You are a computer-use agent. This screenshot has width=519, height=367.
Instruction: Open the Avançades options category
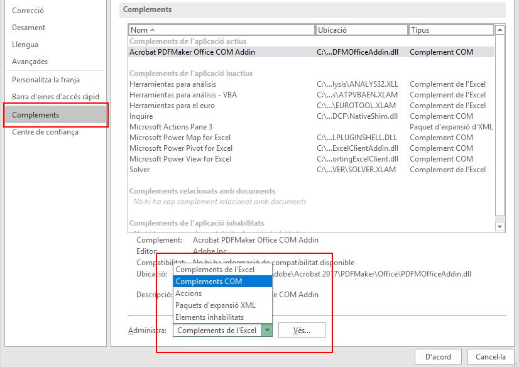pos(30,62)
